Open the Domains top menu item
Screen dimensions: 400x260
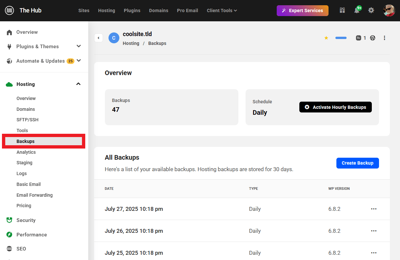pyautogui.click(x=158, y=10)
